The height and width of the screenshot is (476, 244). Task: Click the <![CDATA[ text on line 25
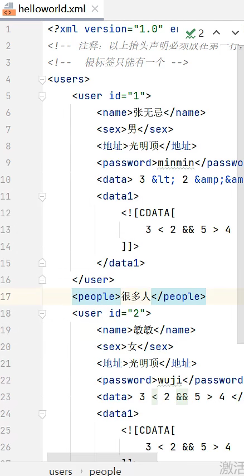point(148,430)
